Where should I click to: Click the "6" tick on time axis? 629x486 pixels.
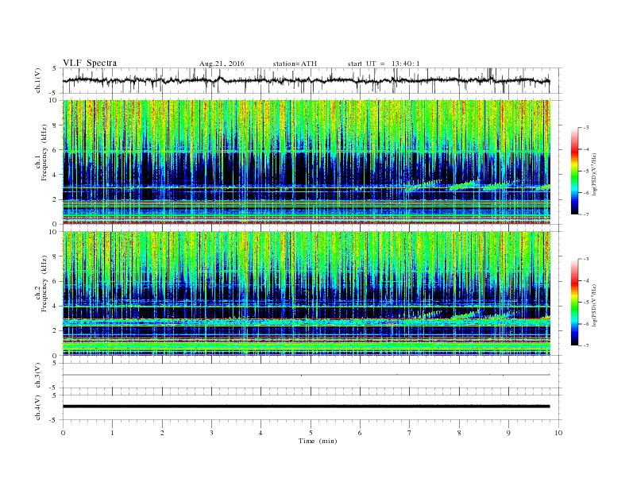pos(360,433)
